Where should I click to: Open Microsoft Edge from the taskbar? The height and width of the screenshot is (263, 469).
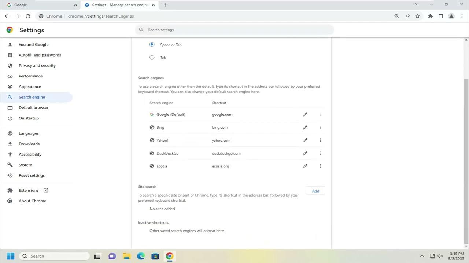click(x=141, y=256)
